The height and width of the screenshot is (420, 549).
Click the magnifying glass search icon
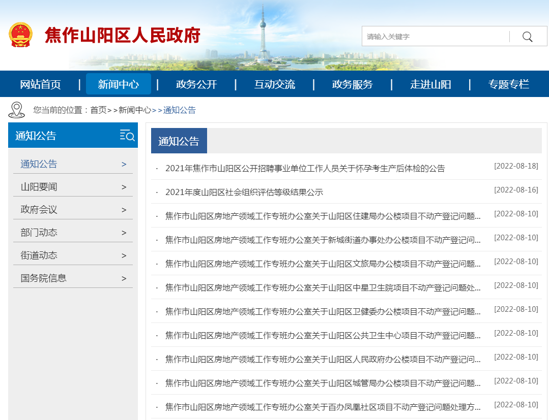(x=528, y=37)
